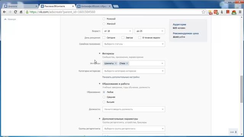Remove the Шахматы interest tag
Viewport: 244px width, 137px height.
pos(116,64)
